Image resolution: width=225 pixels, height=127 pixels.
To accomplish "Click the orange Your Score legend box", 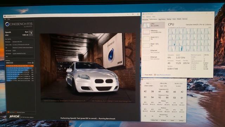I will click(x=8, y=112).
